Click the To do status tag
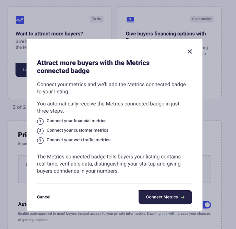The width and height of the screenshot is (236, 229). (x=96, y=19)
